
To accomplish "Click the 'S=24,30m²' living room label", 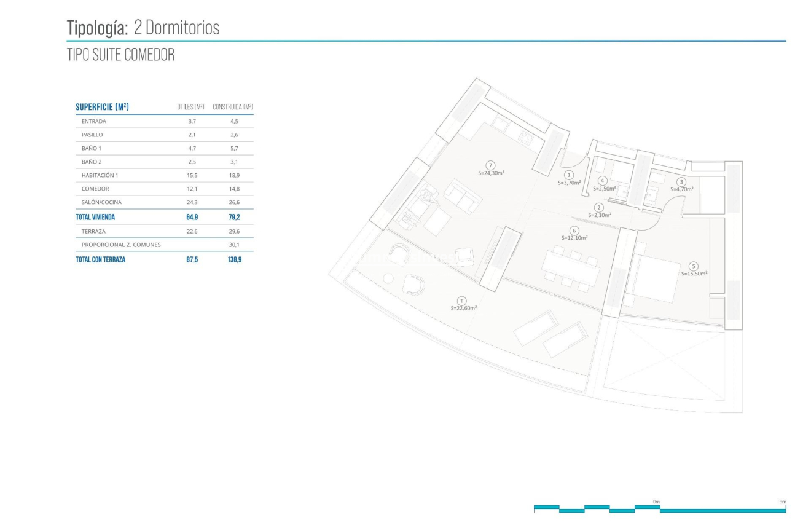I will tap(491, 173).
